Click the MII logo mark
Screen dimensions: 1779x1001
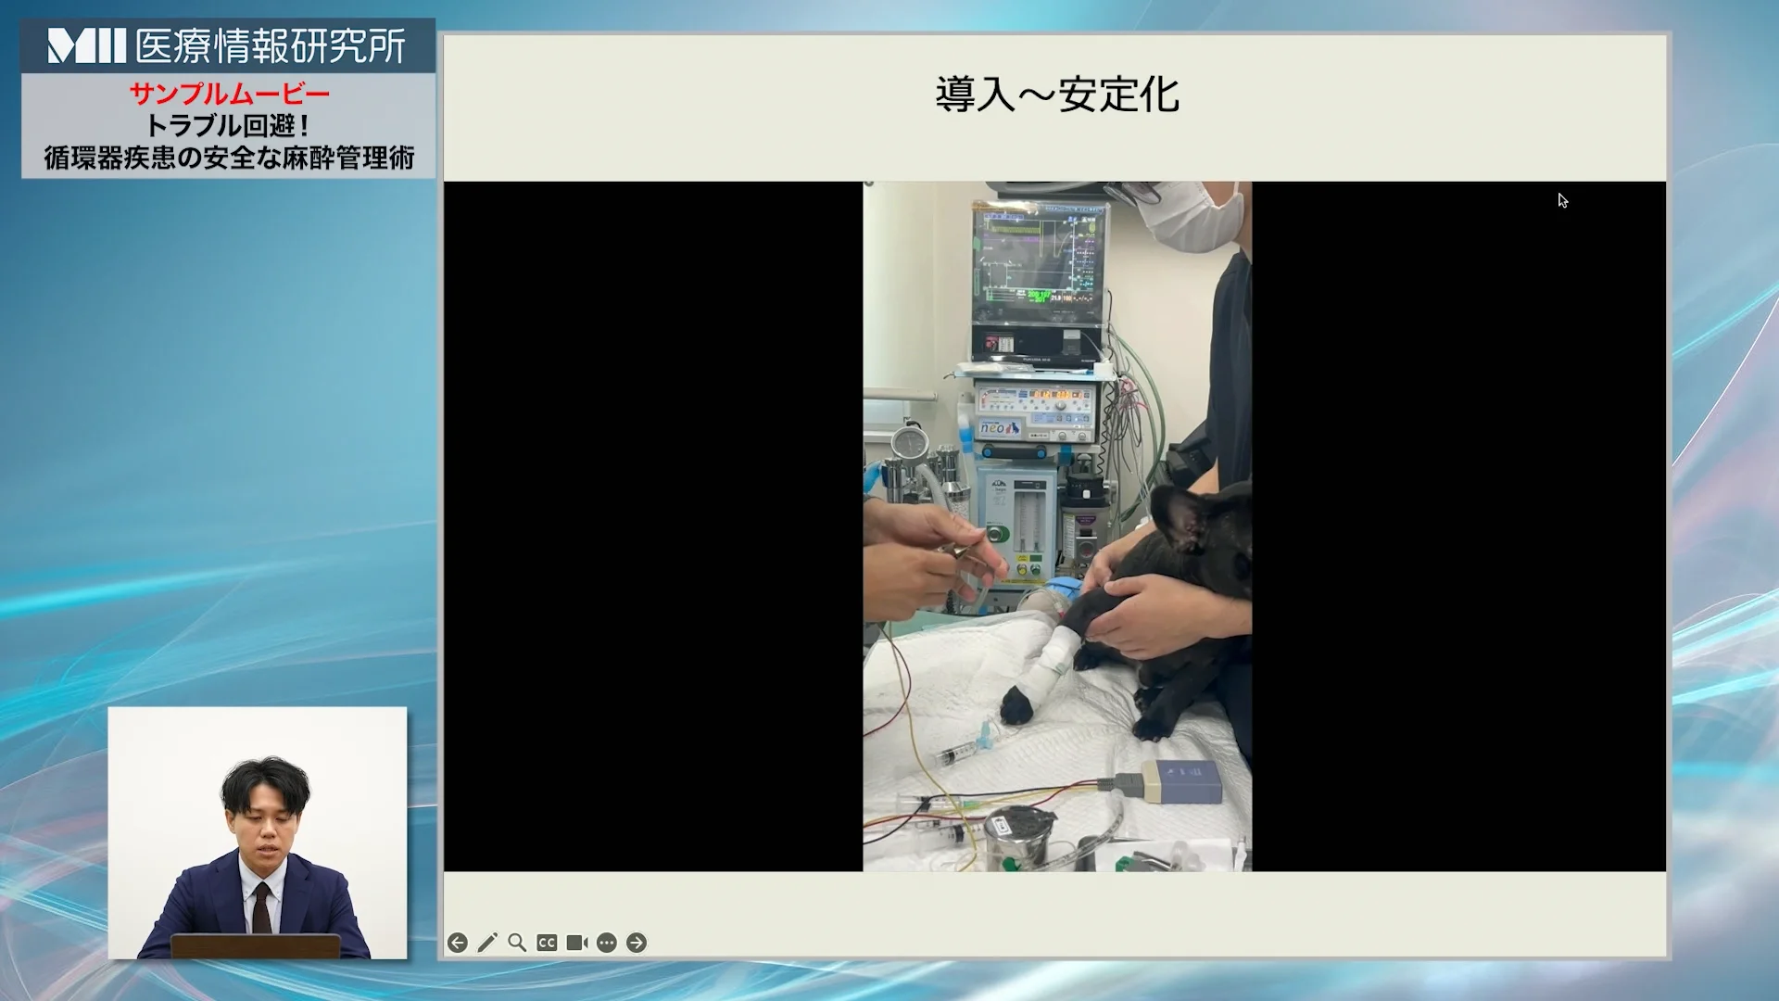(86, 46)
